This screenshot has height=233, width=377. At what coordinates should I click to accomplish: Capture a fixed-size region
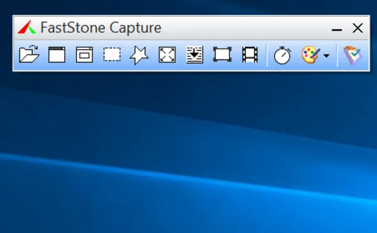pyautogui.click(x=223, y=55)
